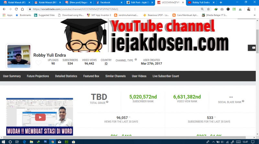Open the browser home page

click(22, 9)
